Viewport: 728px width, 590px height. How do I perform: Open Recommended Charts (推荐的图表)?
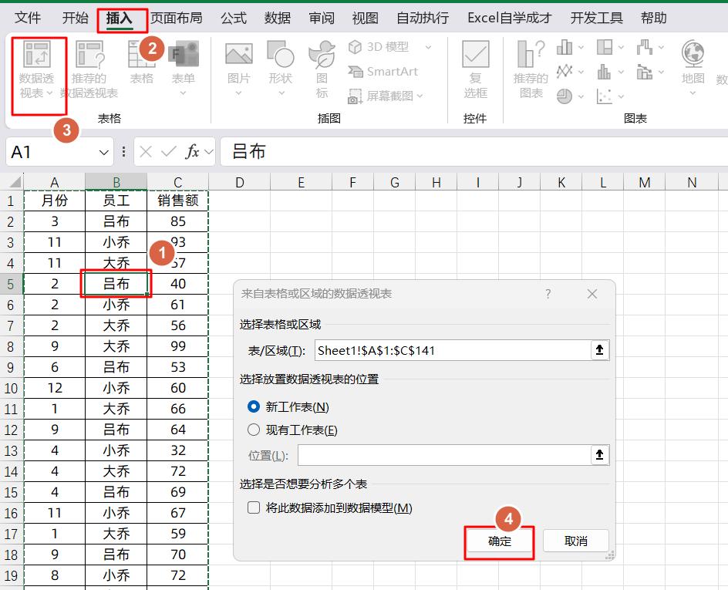[531, 69]
